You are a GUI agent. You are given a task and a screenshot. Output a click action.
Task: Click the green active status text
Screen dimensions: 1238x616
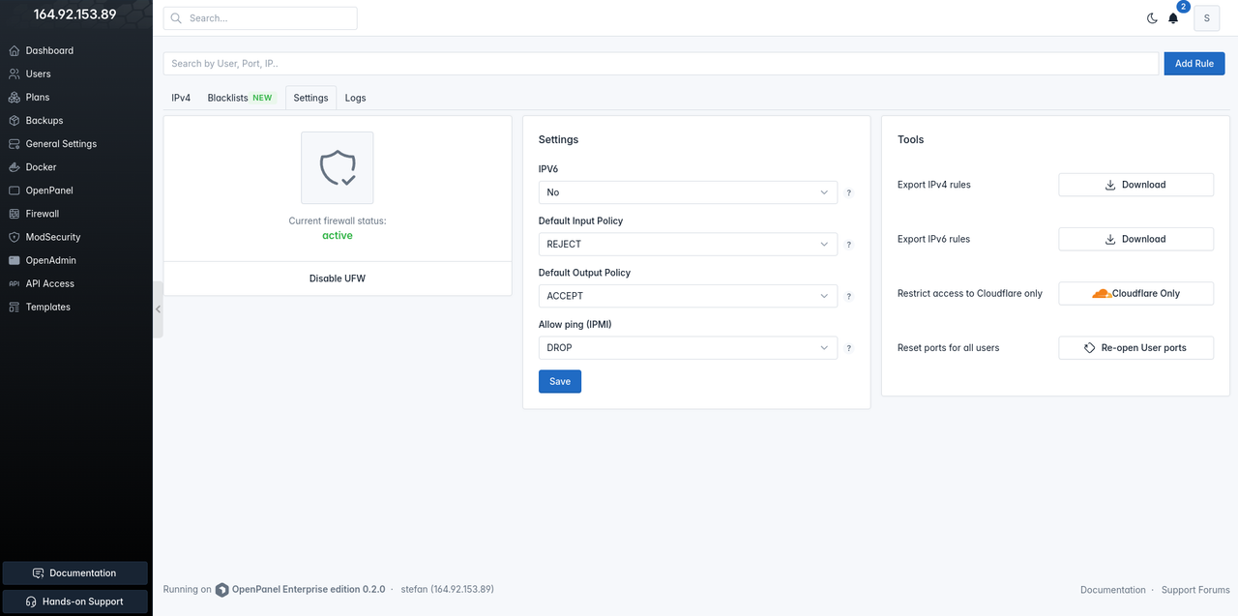pos(338,236)
